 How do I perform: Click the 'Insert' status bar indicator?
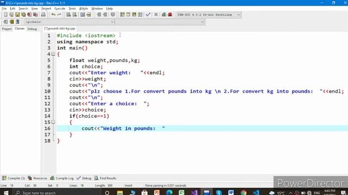click(128, 185)
